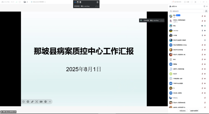Toggle camera for member cenchao

tap(205, 30)
